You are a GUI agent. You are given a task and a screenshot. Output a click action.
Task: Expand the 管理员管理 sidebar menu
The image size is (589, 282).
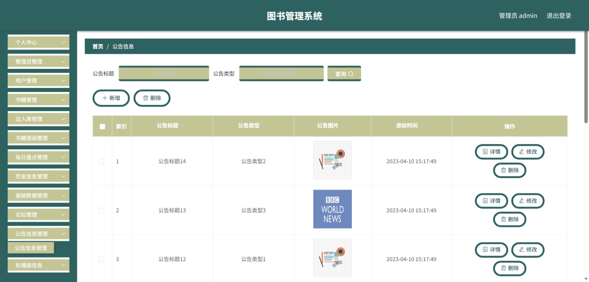pos(38,61)
